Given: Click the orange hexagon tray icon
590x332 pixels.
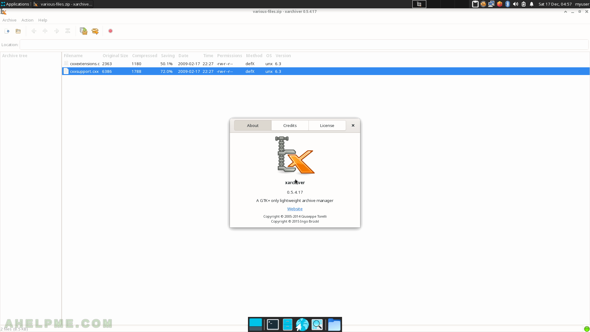Looking at the screenshot, I should pyautogui.click(x=500, y=4).
